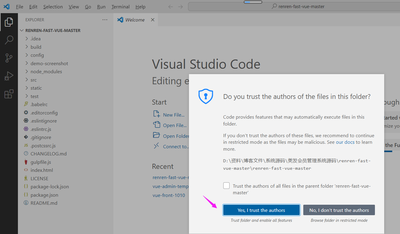Click the README.md info icon

(x=26, y=203)
